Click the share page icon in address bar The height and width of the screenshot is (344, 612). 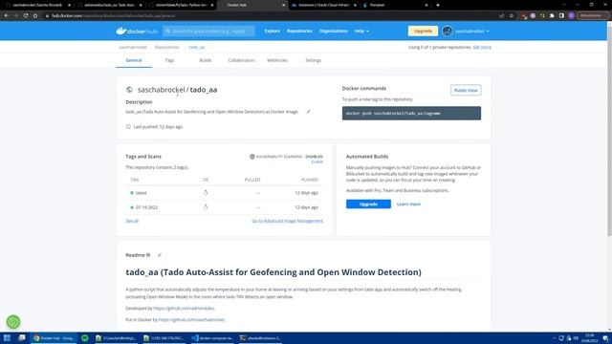coord(501,16)
